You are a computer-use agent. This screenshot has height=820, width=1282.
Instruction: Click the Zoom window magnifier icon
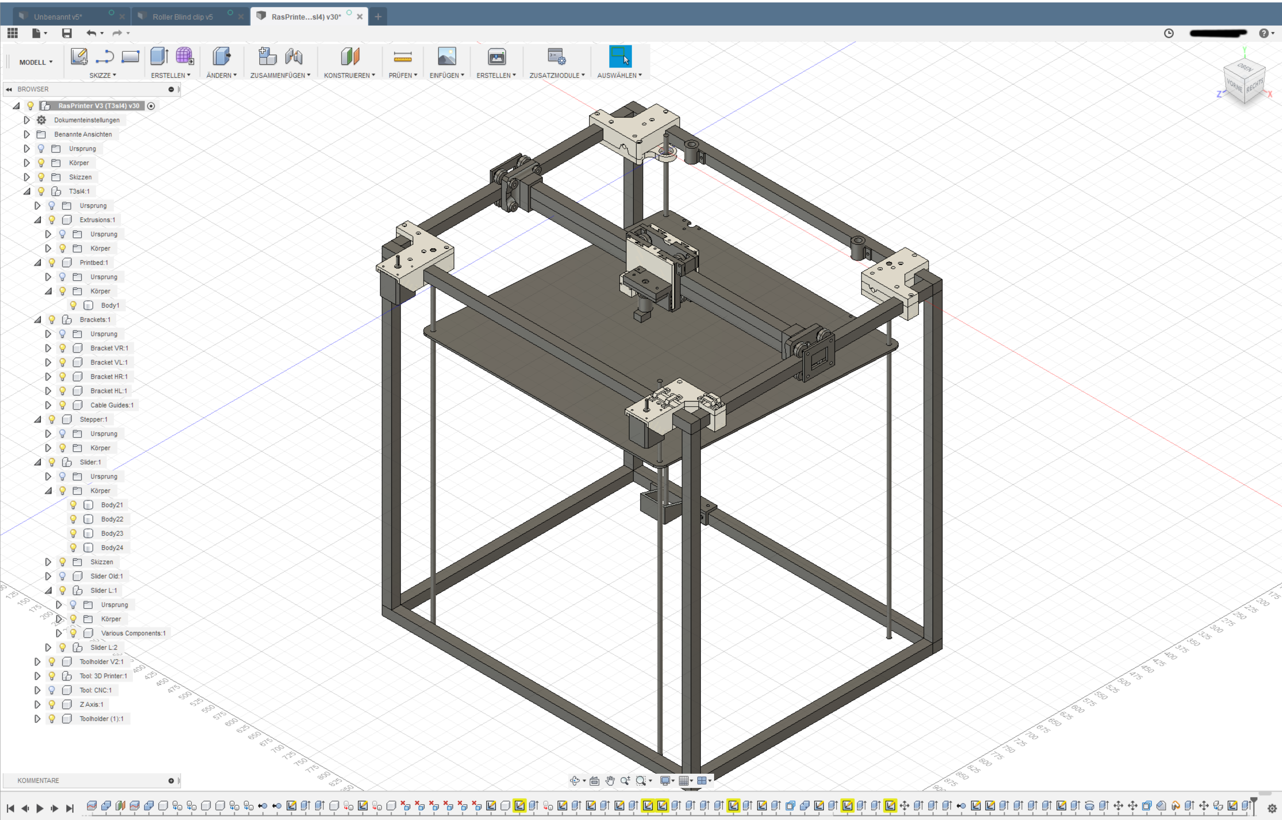(x=641, y=780)
